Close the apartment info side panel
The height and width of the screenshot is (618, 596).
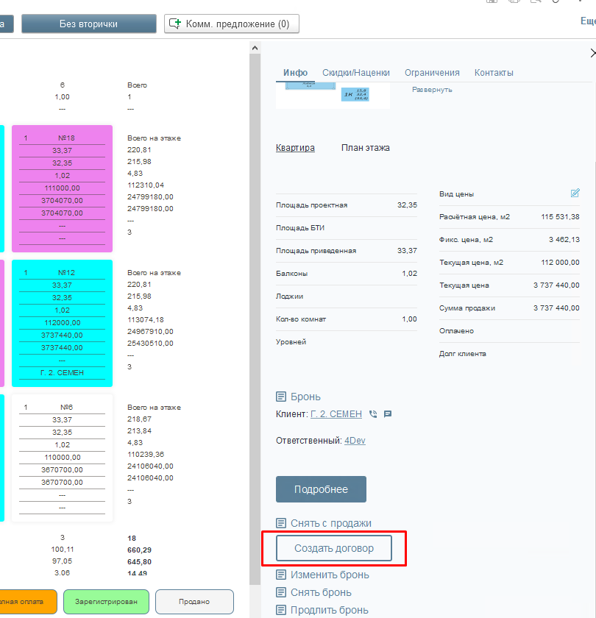tap(592, 53)
